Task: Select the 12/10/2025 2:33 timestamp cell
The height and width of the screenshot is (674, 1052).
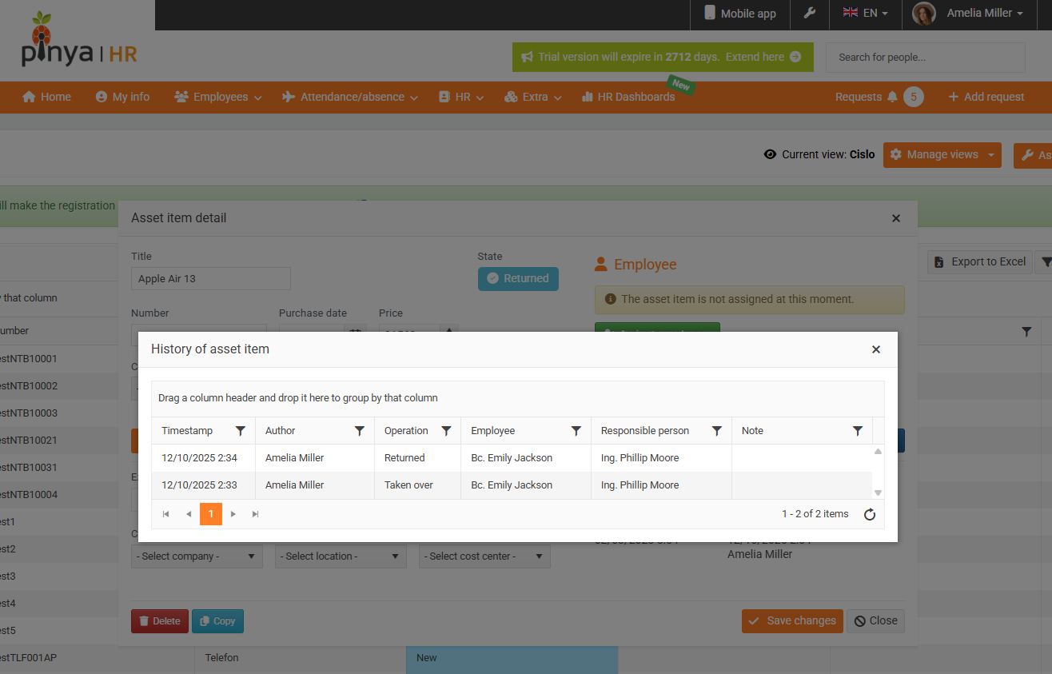Action: click(203, 485)
